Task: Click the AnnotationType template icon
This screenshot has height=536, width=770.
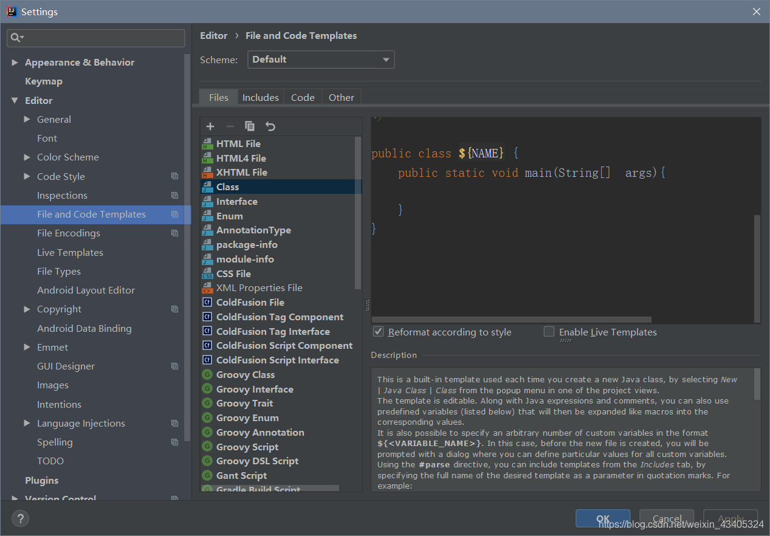Action: point(207,230)
